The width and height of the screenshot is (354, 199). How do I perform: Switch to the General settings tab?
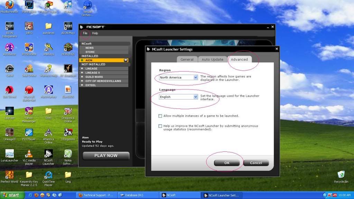point(187,59)
